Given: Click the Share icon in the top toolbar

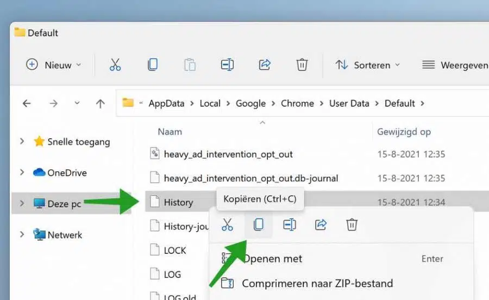Looking at the screenshot, I should coord(265,65).
